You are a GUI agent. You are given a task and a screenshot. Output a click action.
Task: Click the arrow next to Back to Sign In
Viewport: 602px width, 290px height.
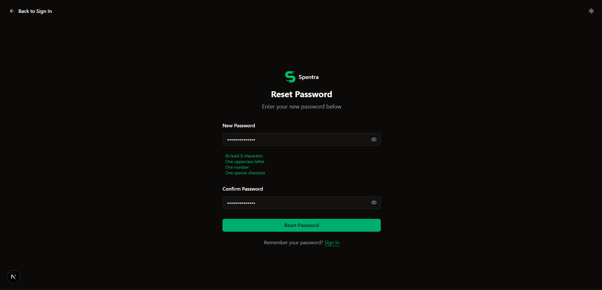[x=12, y=11]
